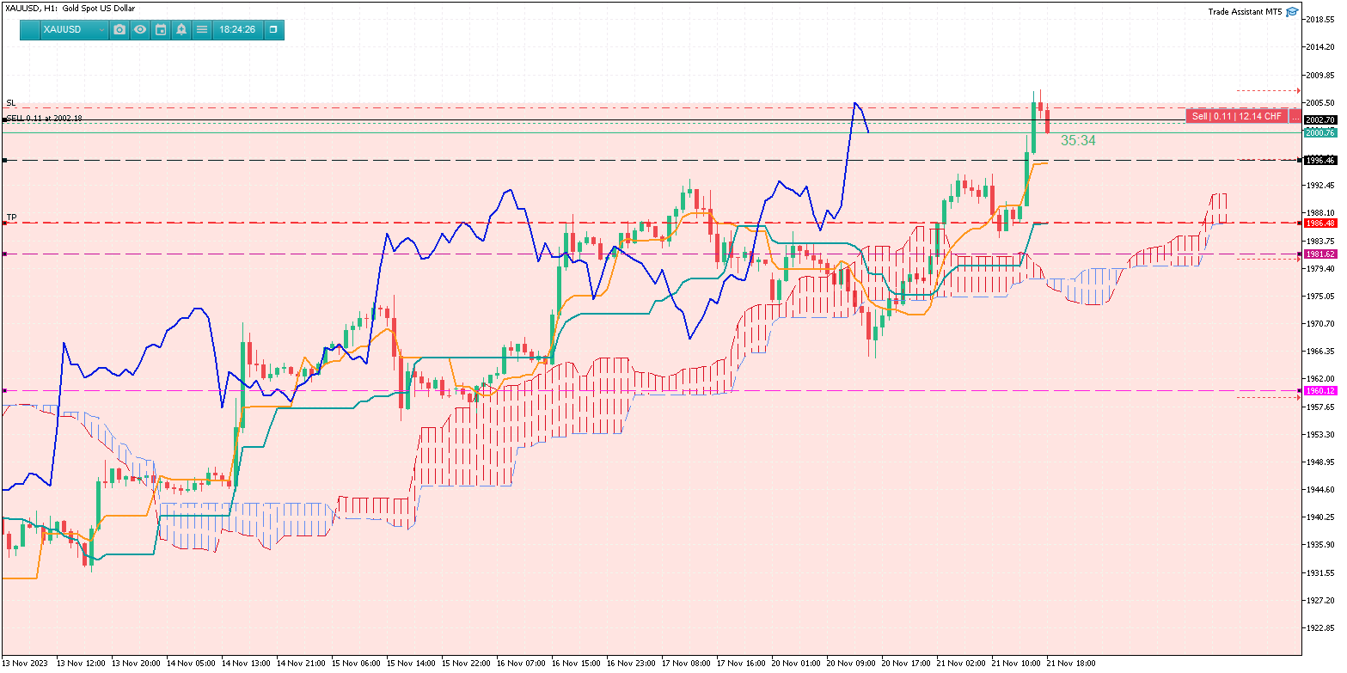Open the hamburger menu in the trade panel
Viewport: 1347px width, 673px height.
point(202,29)
